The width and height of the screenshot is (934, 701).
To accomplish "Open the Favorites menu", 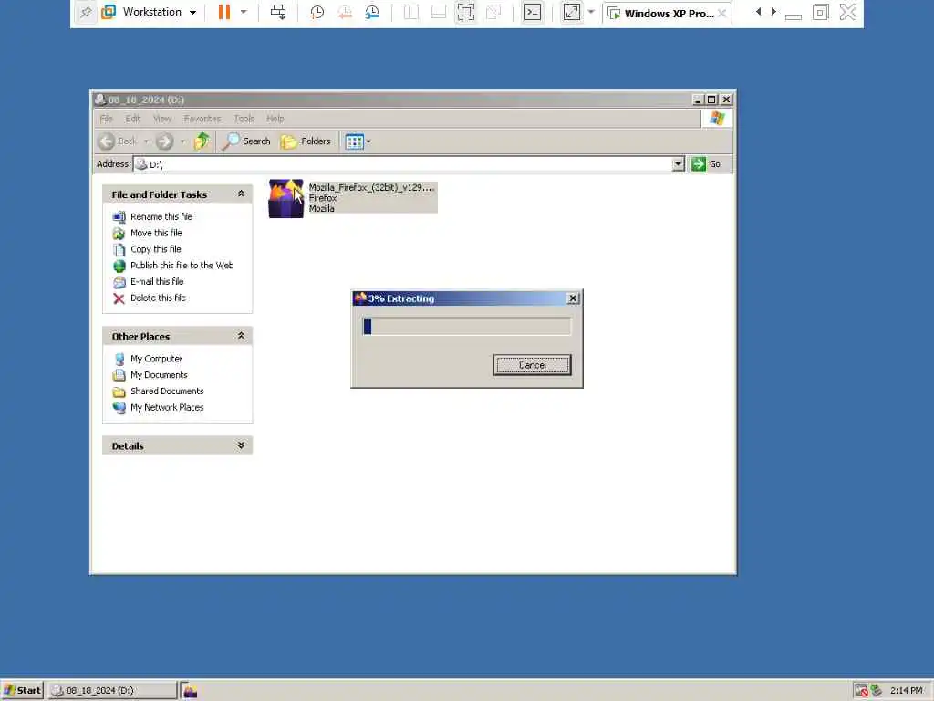I will coord(202,119).
